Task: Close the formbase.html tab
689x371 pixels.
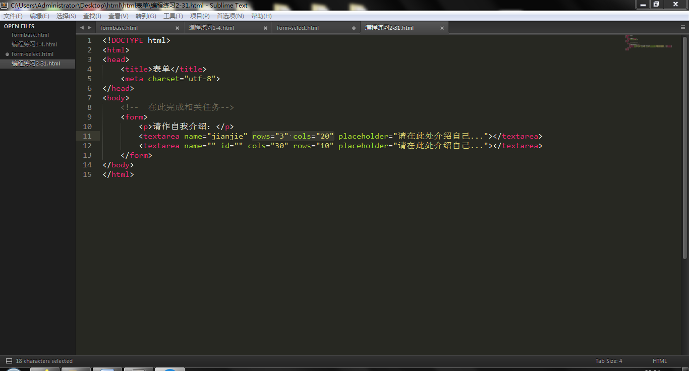Action: [177, 28]
